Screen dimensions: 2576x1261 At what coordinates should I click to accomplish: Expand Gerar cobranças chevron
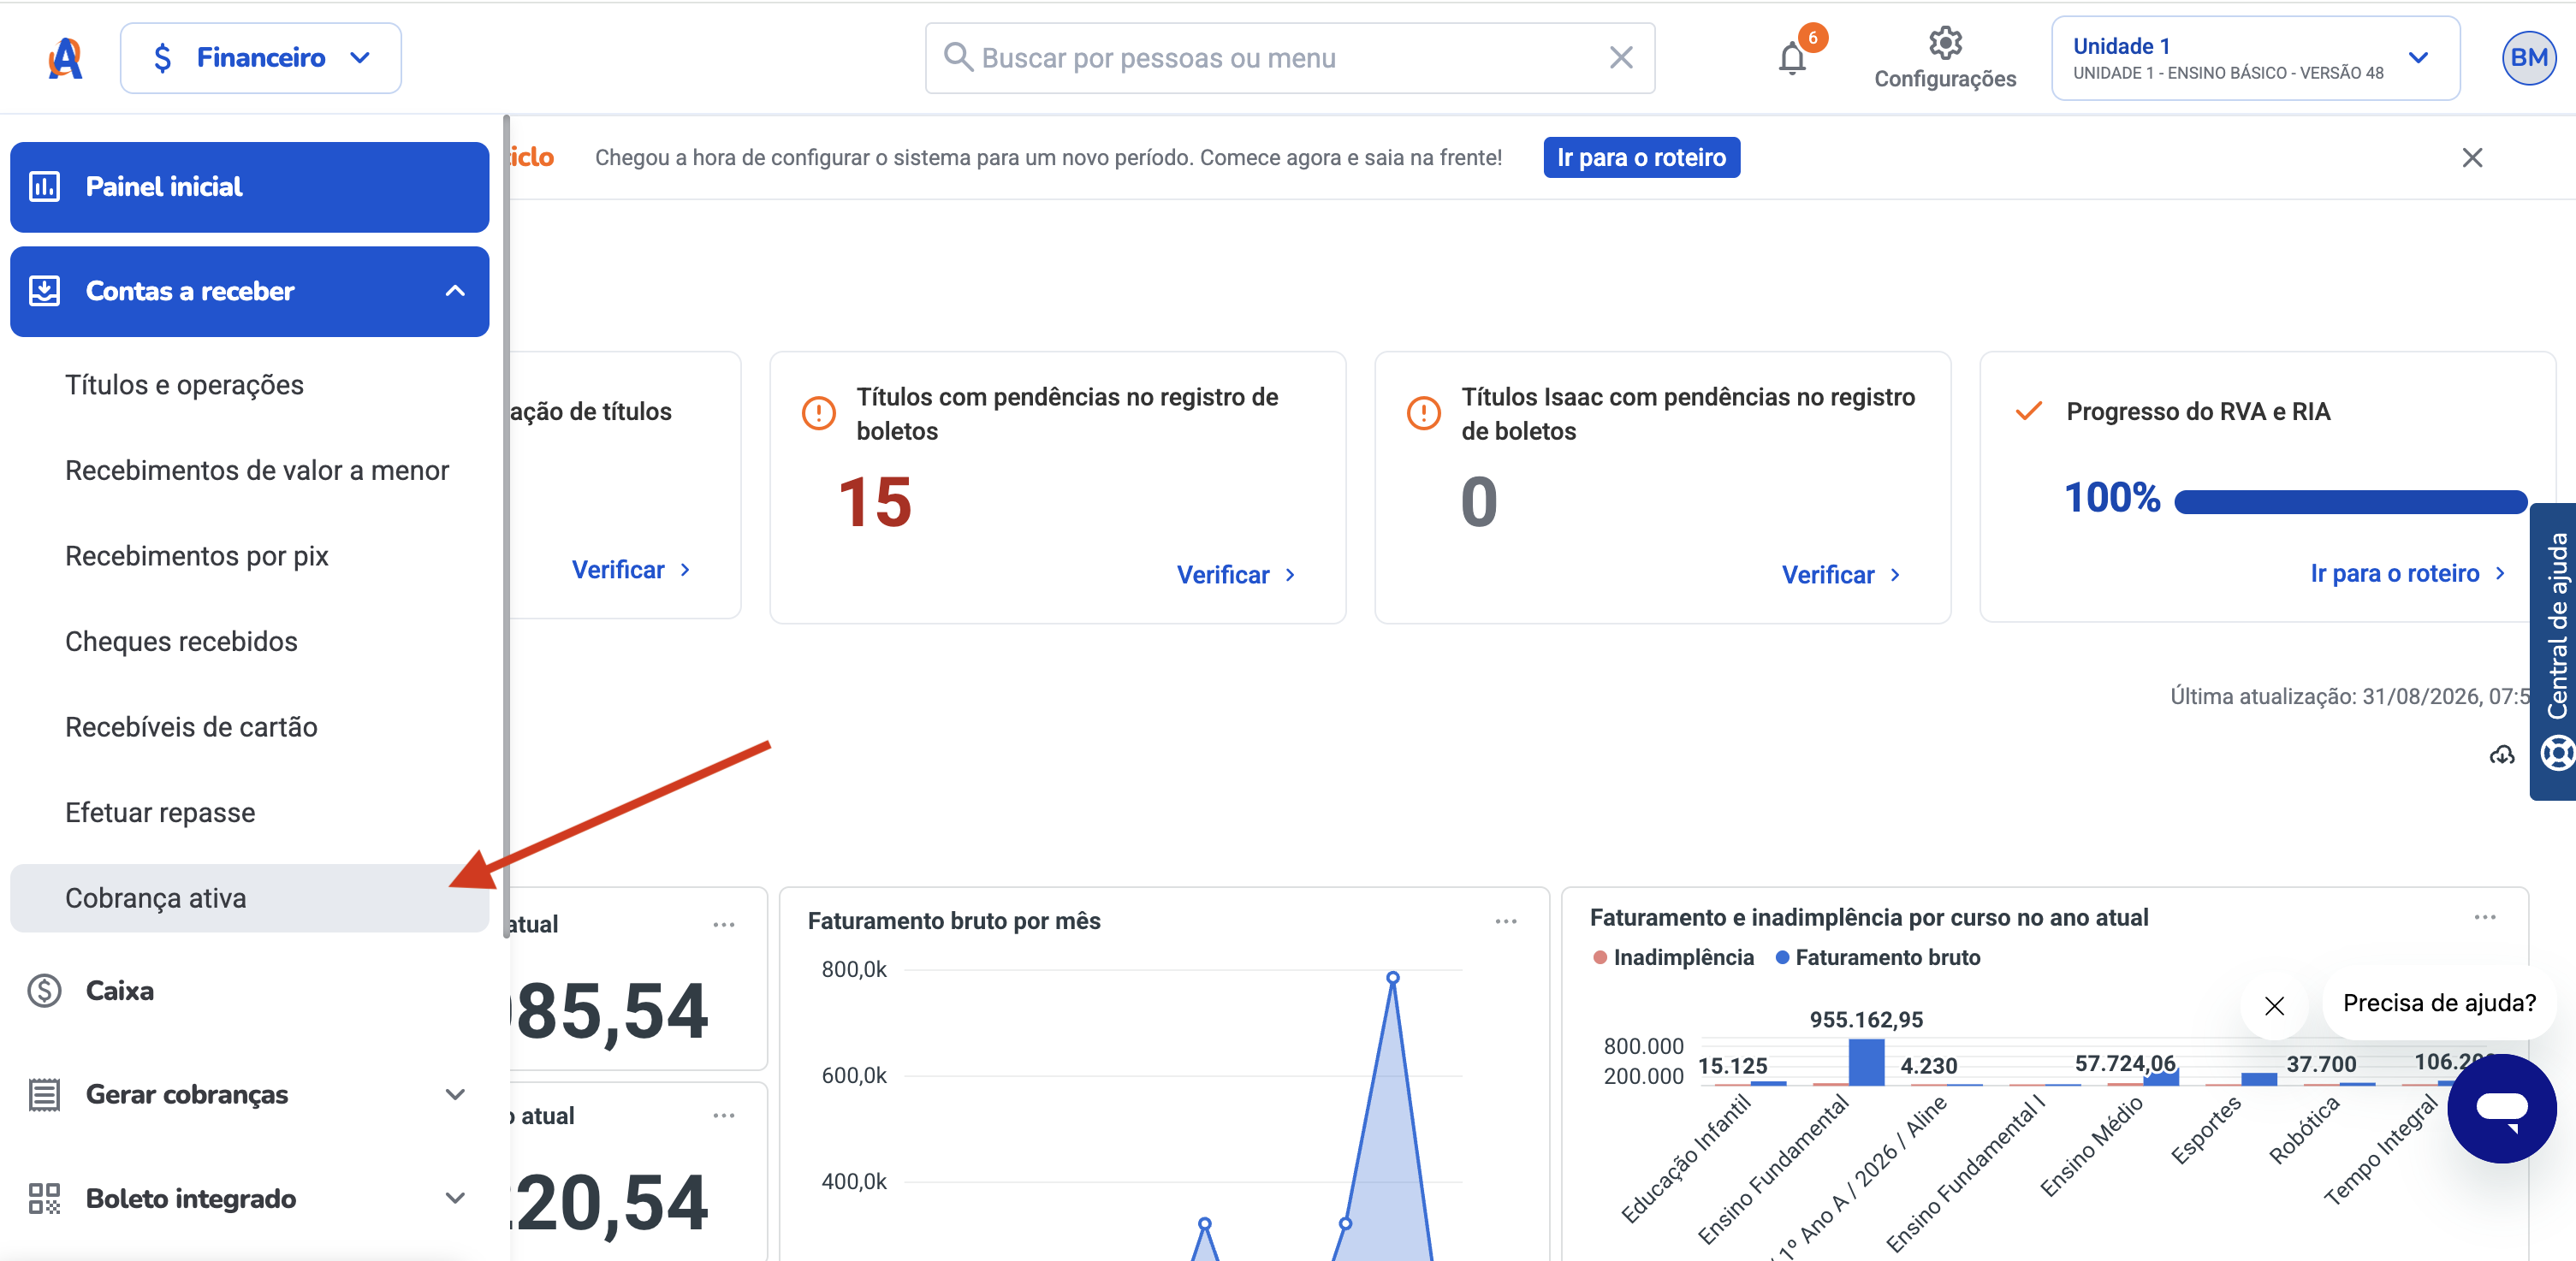[x=455, y=1095]
